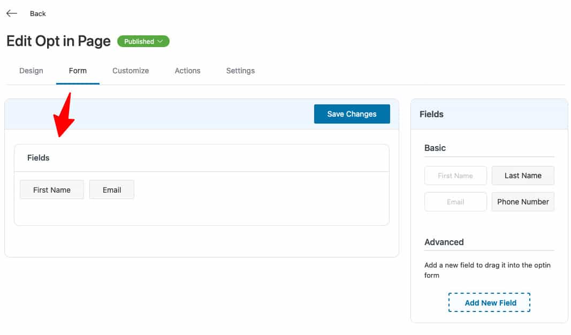
Task: Click Add New Field button
Action: click(x=489, y=302)
